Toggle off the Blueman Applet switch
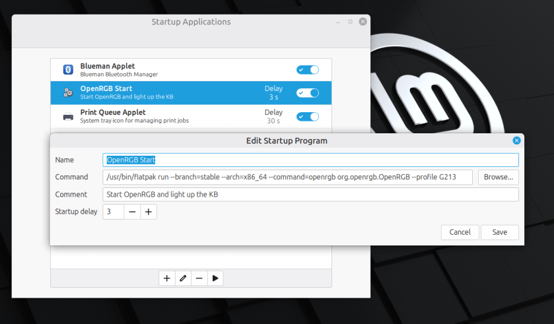Screen dimensions: 554x324 [x=308, y=70]
